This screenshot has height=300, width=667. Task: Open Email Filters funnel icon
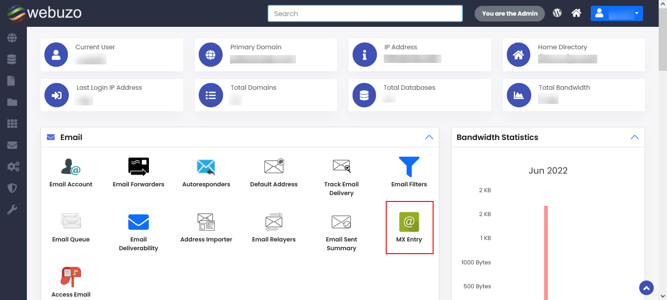[x=409, y=167]
